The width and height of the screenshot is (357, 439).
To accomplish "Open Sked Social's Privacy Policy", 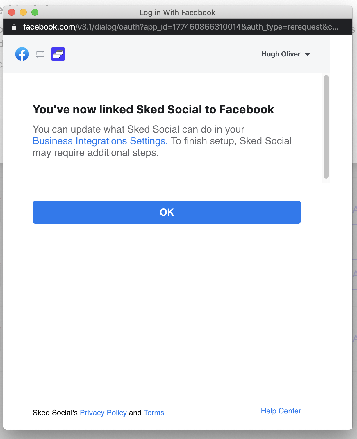I will pos(103,413).
